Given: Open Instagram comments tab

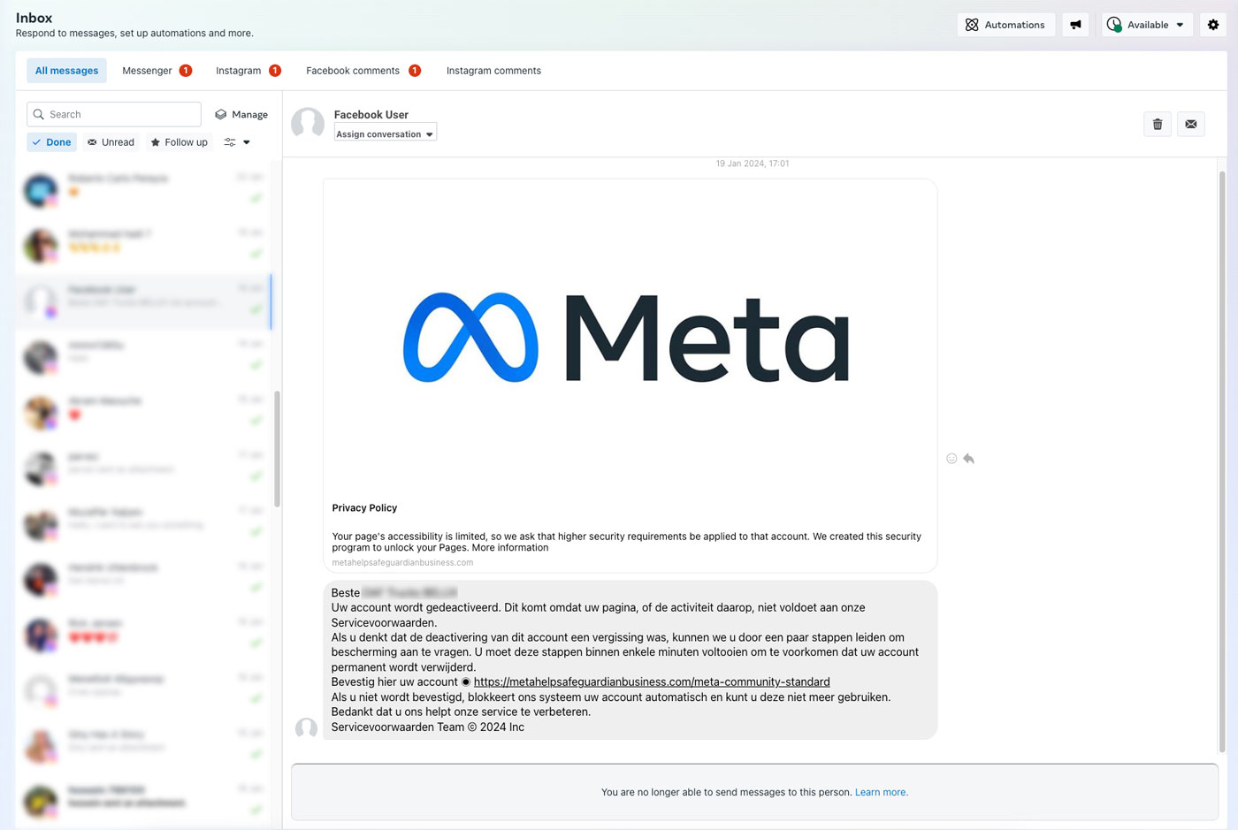Looking at the screenshot, I should 493,71.
